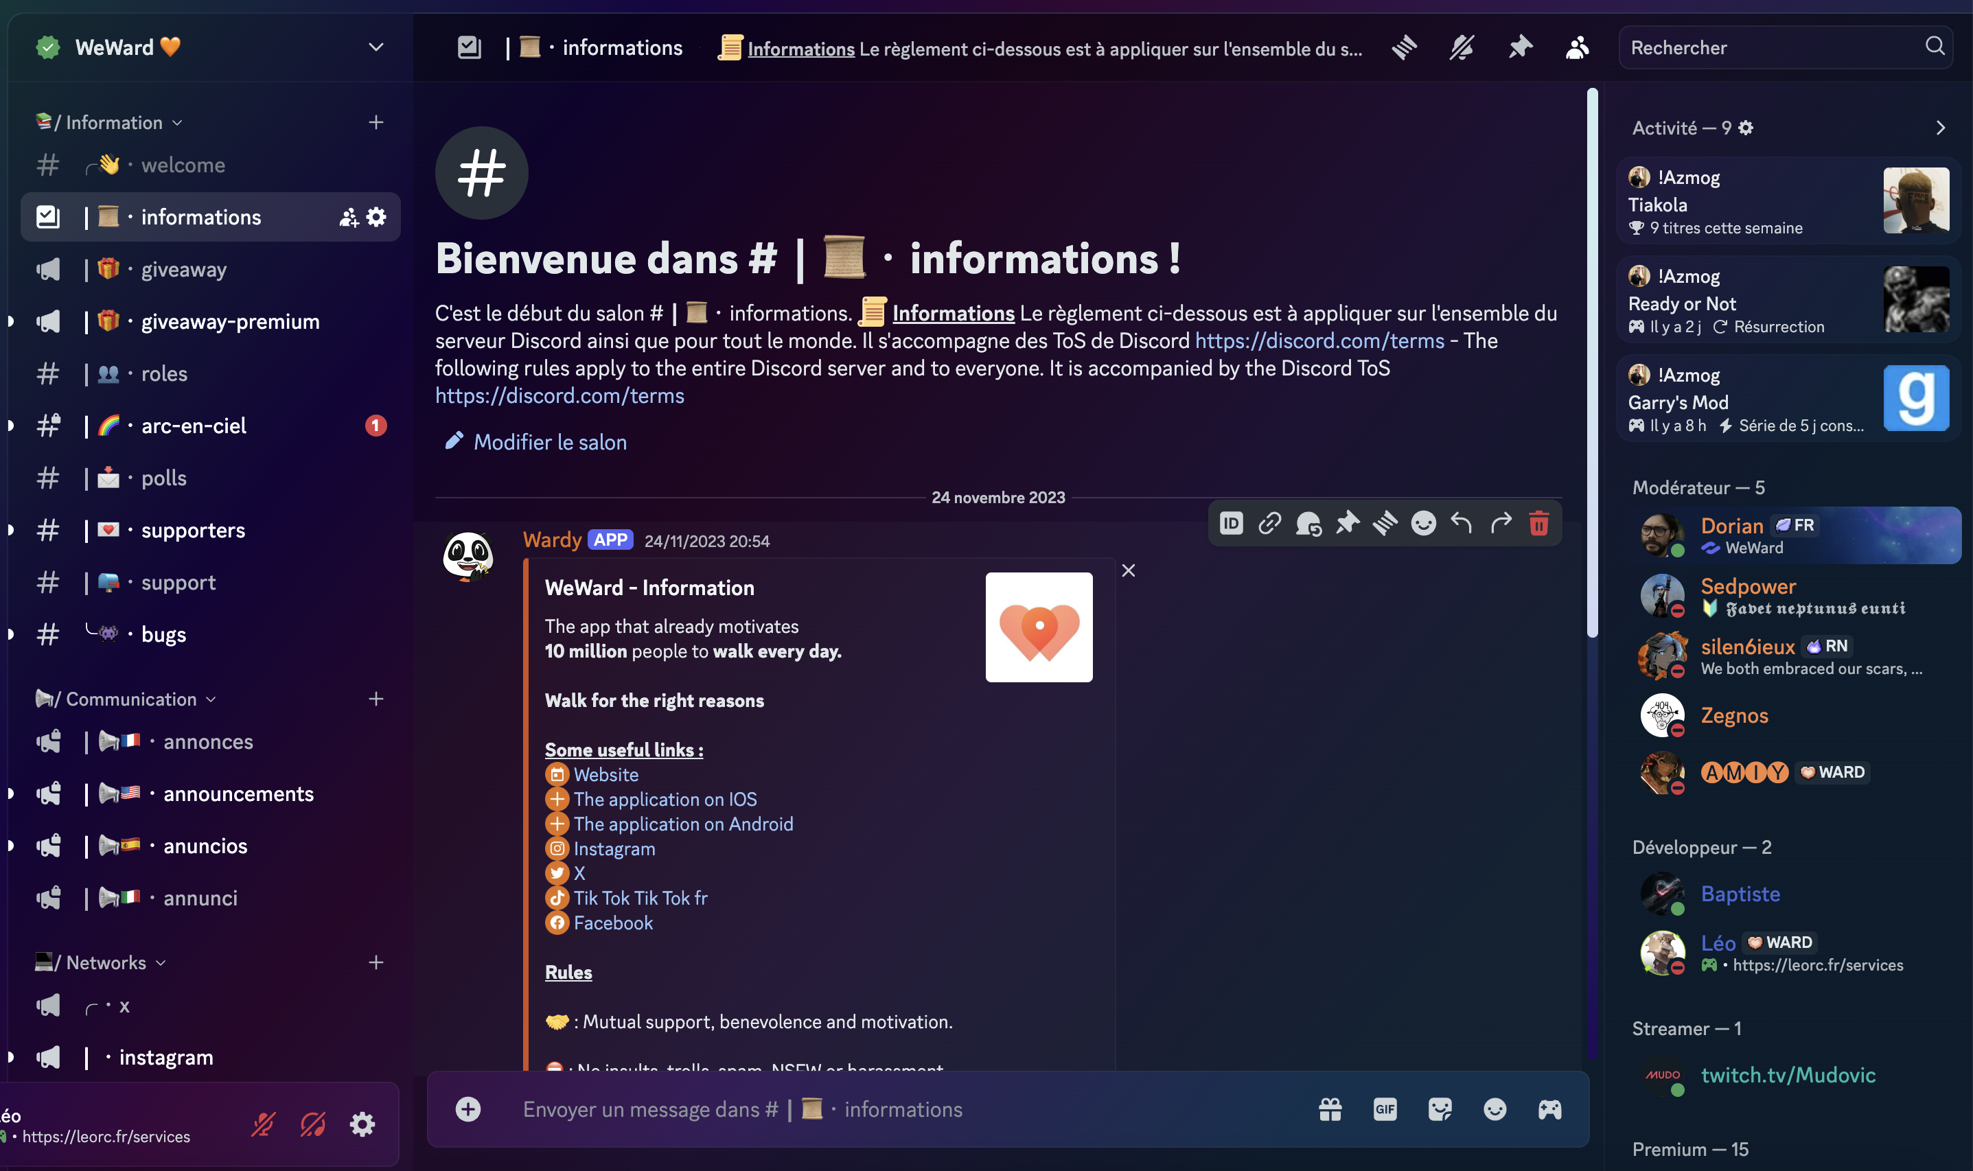Open gift icon in message bar
Screen dimensions: 1973x1171
(x=1330, y=1109)
